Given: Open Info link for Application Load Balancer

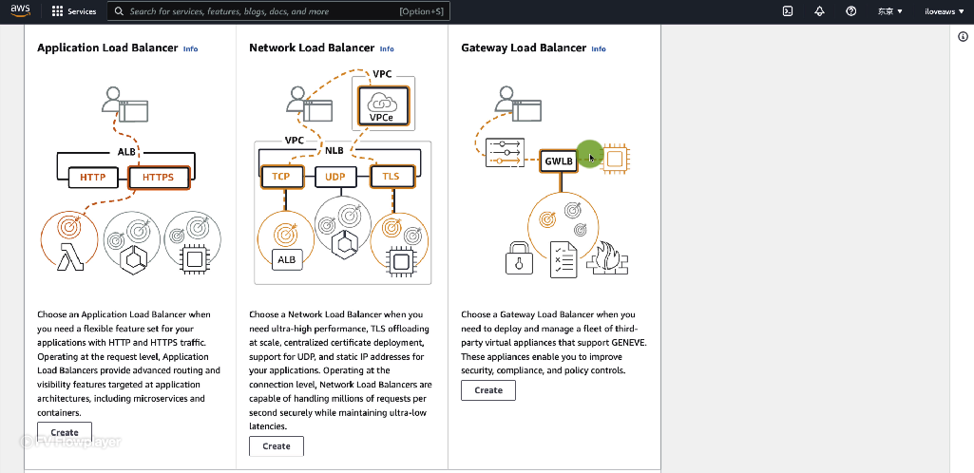Looking at the screenshot, I should [x=191, y=48].
